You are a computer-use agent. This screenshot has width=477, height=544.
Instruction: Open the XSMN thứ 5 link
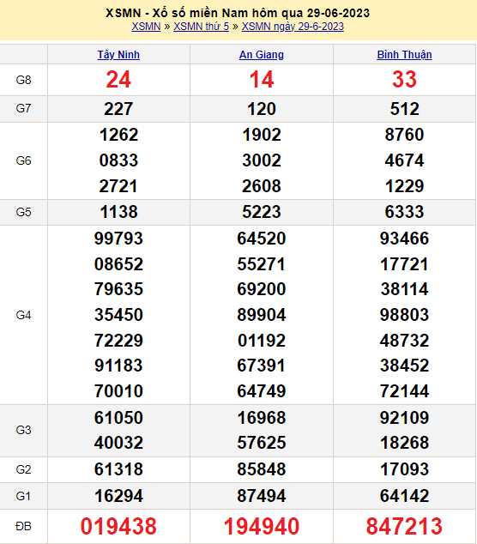202,27
